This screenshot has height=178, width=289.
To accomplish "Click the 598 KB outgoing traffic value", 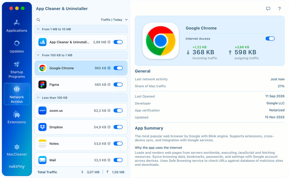I will (245, 52).
